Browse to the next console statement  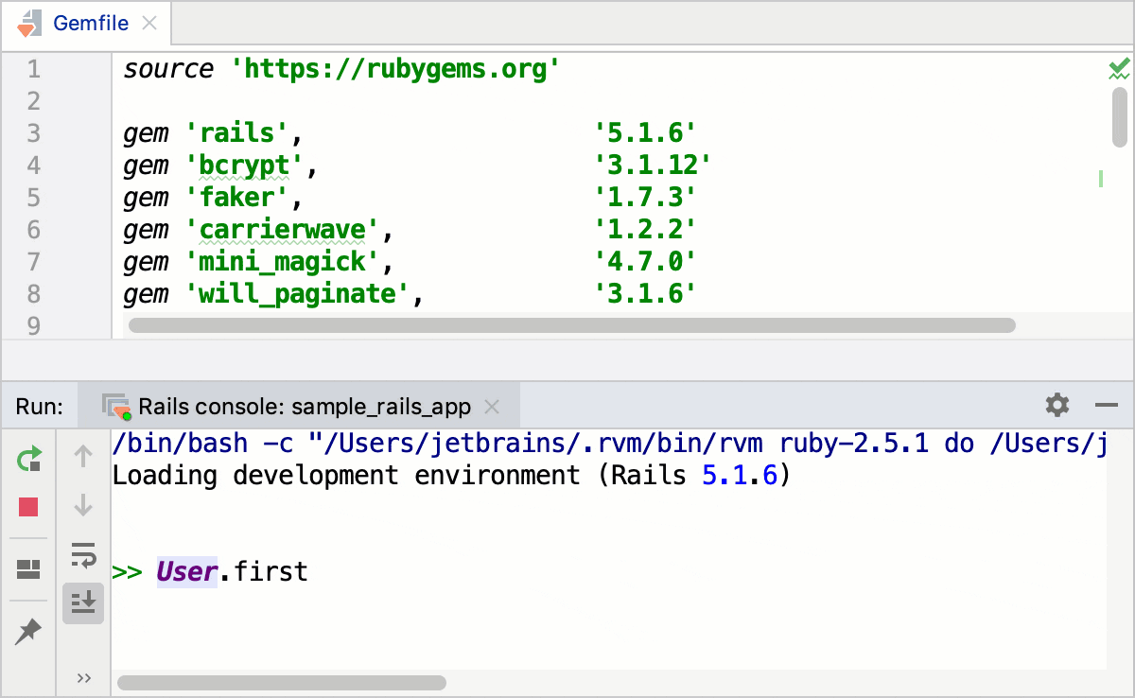point(82,507)
